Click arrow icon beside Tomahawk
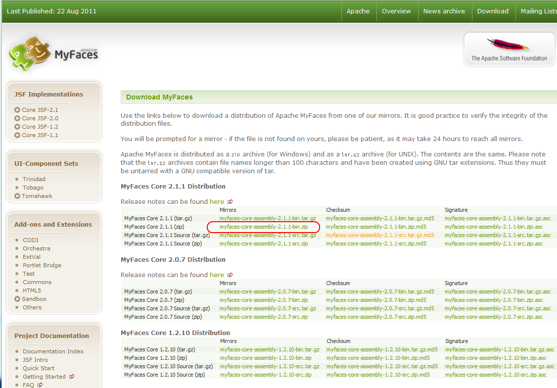 pos(17,196)
